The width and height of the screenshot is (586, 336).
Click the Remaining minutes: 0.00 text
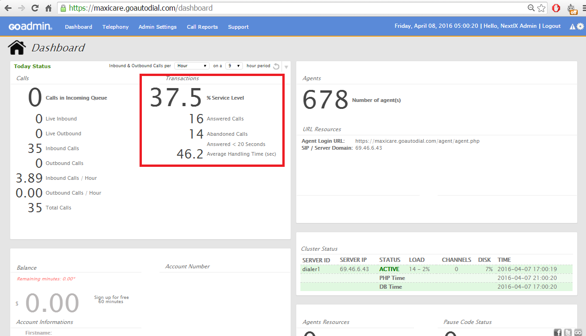(46, 279)
